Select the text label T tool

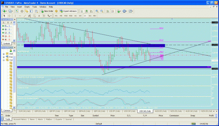pos(44,16)
